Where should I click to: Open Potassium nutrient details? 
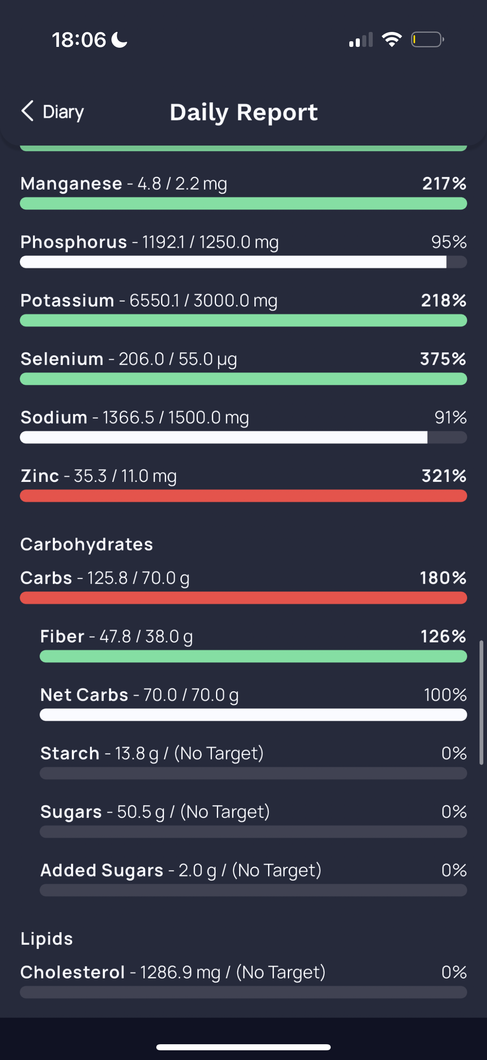(243, 308)
